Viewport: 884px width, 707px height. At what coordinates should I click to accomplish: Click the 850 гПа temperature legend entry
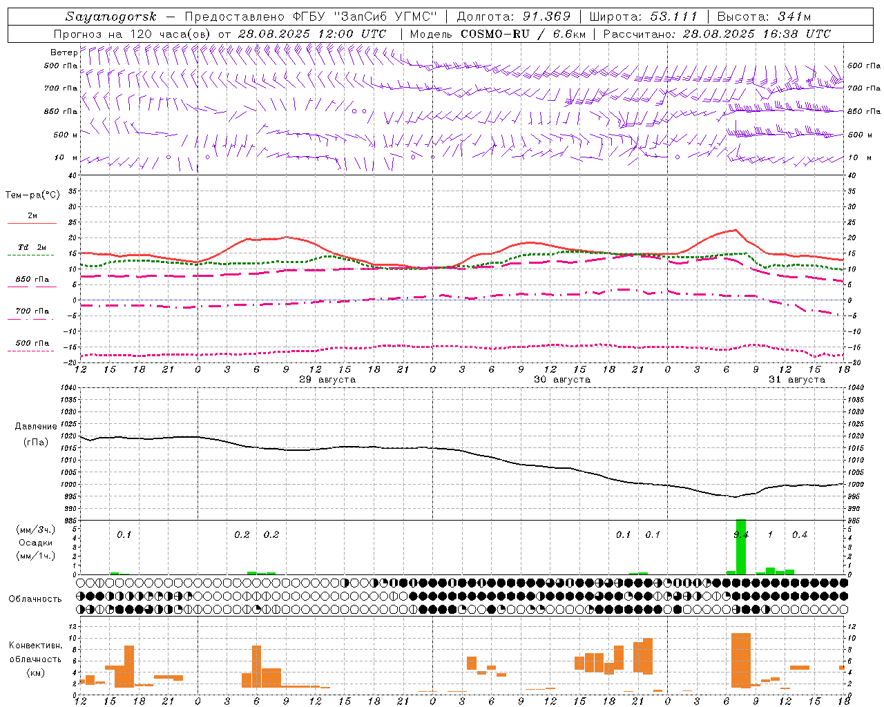tap(32, 282)
